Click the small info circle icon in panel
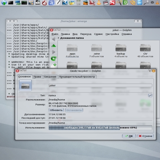160x160 pixels. coord(152,2)
